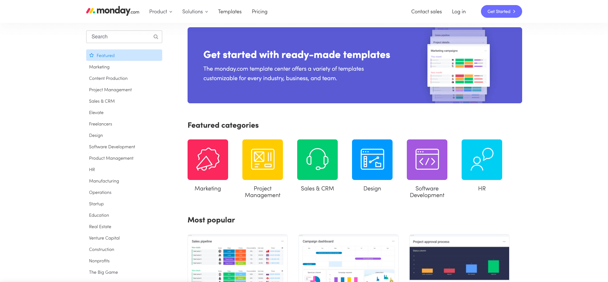
Task: Select Venture Capital in the sidebar
Action: (104, 238)
